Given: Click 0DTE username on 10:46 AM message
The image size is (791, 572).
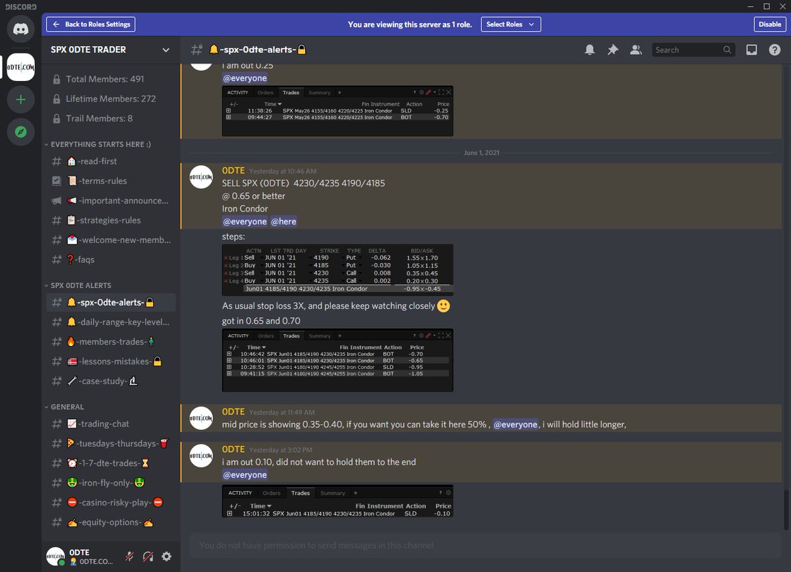Looking at the screenshot, I should [x=233, y=171].
